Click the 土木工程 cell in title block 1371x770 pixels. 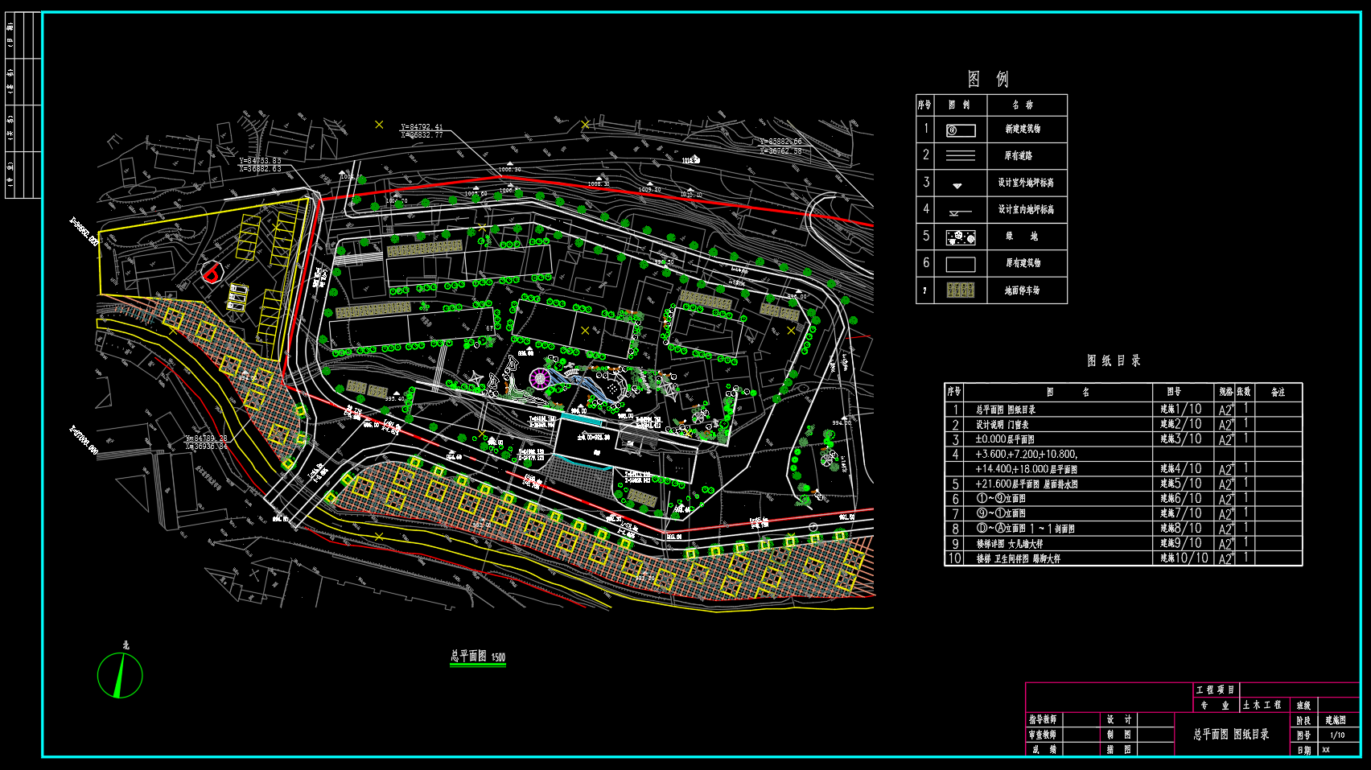click(1262, 705)
